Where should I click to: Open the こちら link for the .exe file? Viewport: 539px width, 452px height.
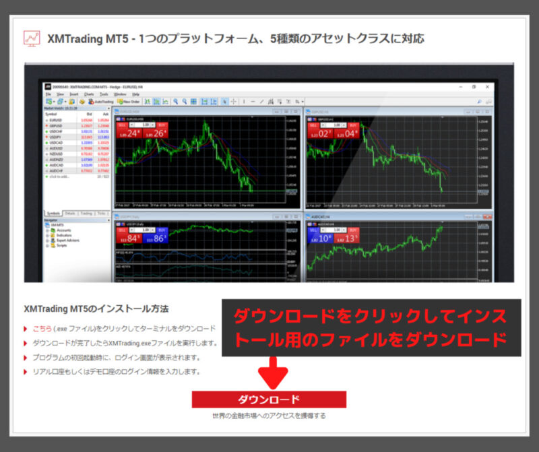click(42, 329)
